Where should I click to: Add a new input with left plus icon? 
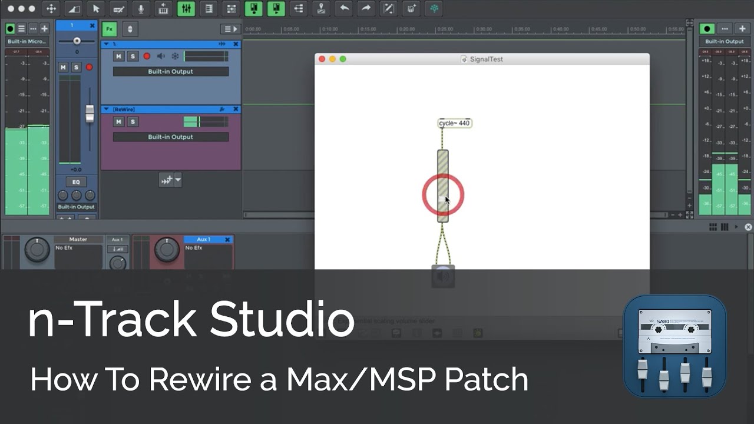coord(44,28)
